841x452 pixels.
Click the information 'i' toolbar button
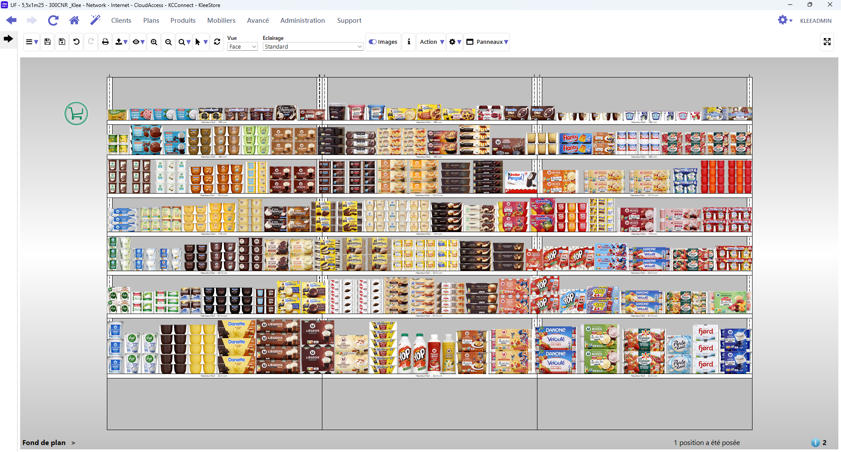409,42
